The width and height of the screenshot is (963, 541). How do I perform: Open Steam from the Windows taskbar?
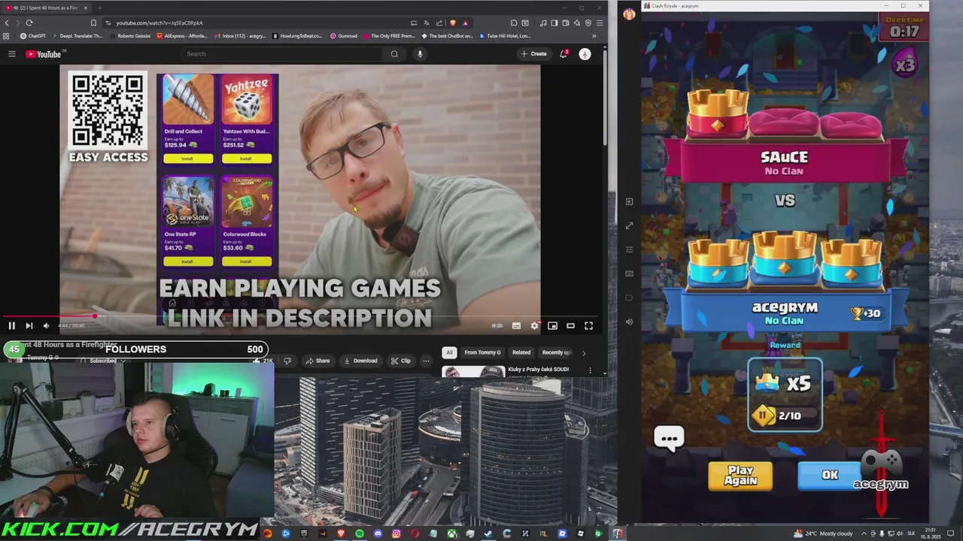[488, 533]
